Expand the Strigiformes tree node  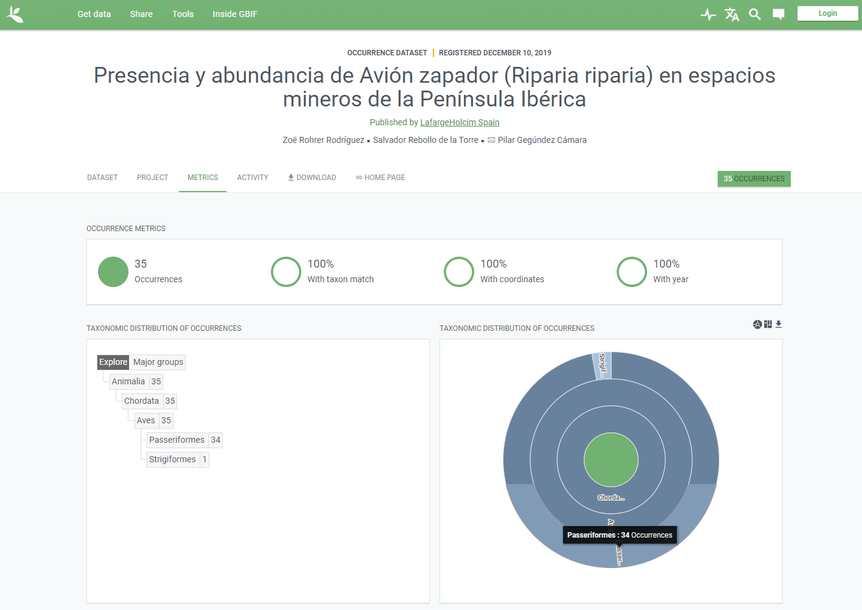tap(172, 459)
